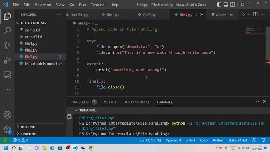Open the Selection menu
Viewport: 270px width, 152px height.
point(43,5)
